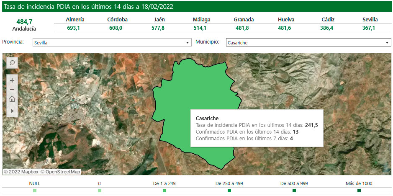Click the Sevilla province value 367,1
The height and width of the screenshot is (196, 393).
click(x=370, y=28)
